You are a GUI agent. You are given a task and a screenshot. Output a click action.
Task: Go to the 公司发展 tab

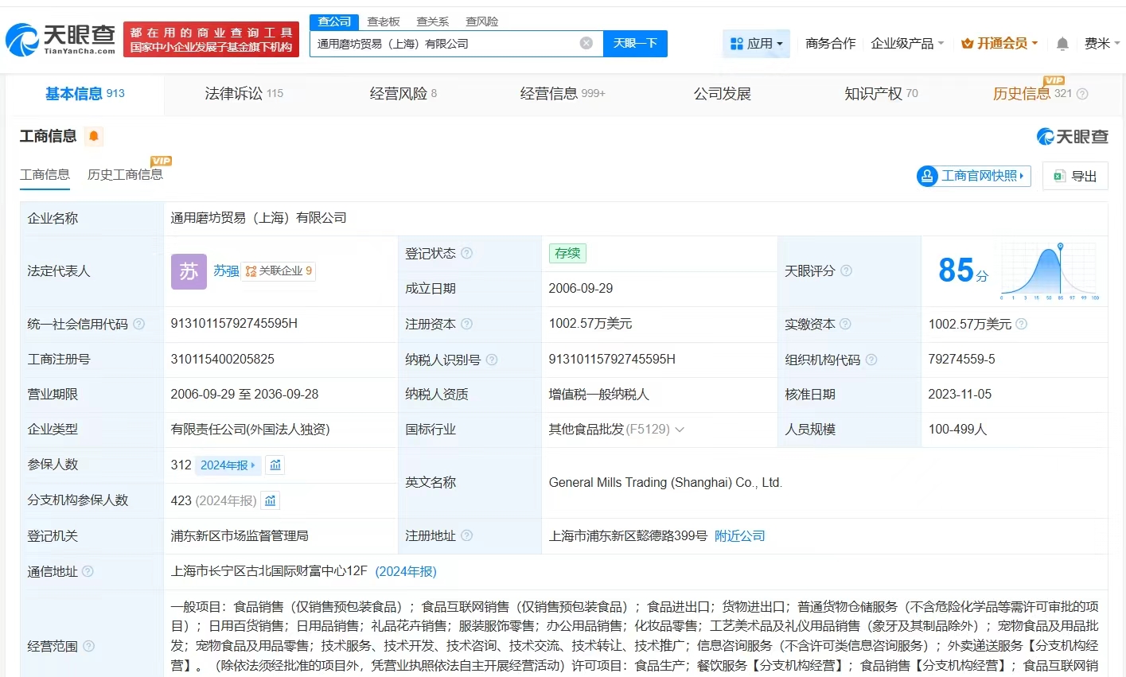[723, 94]
